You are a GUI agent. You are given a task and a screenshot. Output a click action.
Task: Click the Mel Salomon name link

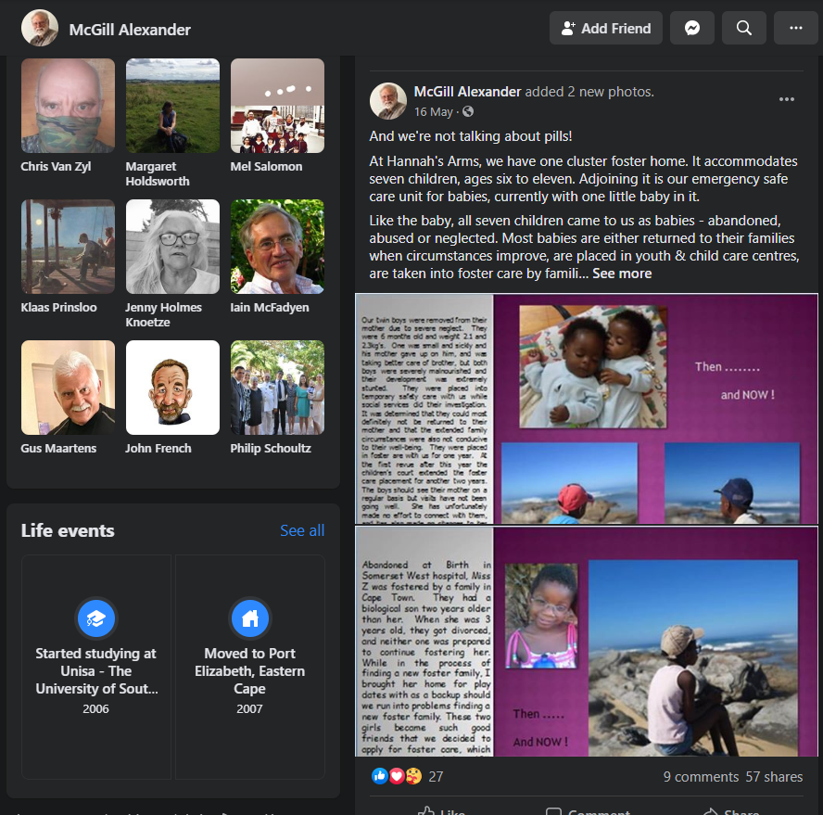tap(266, 167)
